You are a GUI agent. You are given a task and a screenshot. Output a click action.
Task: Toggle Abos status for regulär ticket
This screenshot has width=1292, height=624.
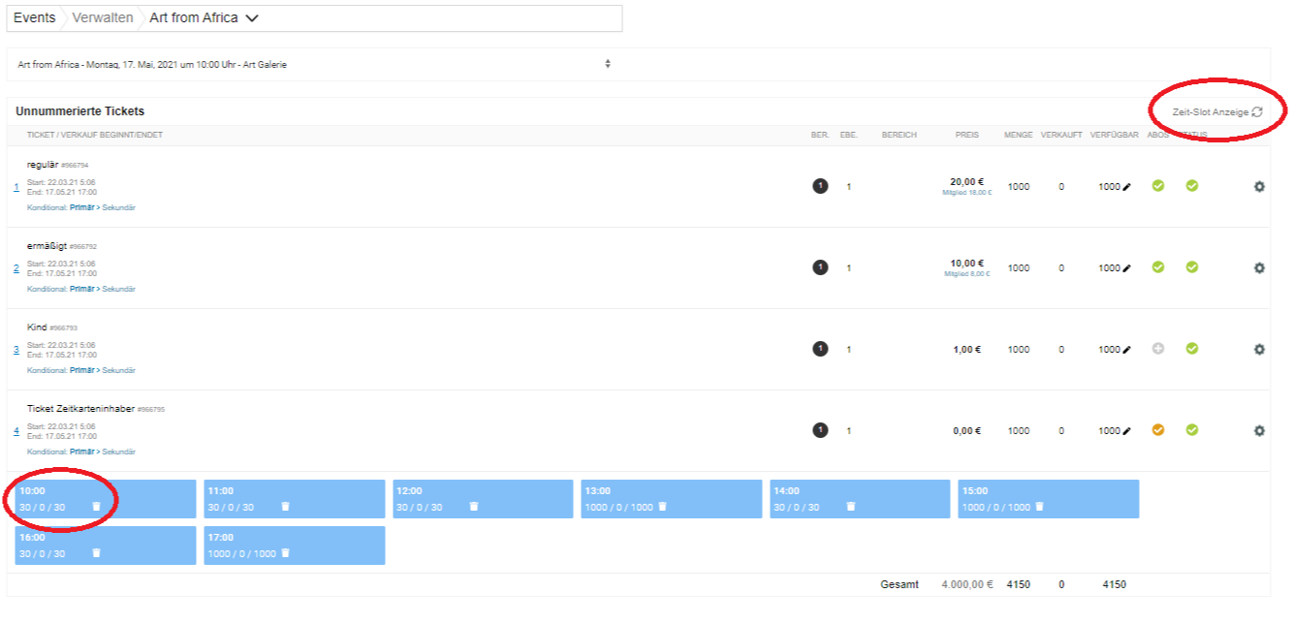pyautogui.click(x=1157, y=186)
